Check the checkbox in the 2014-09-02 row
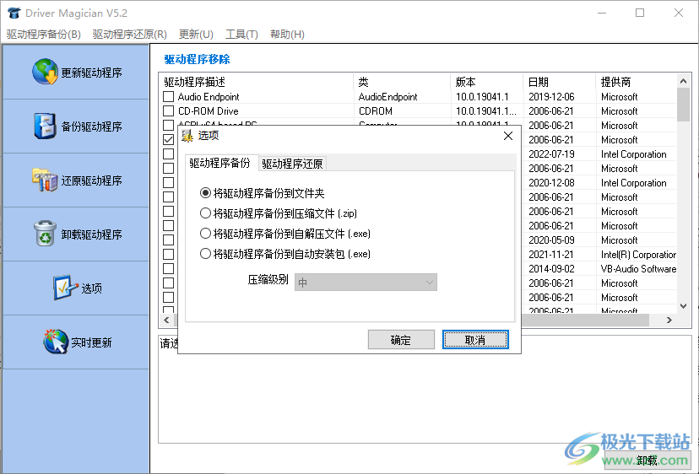699x474 pixels. point(169,269)
